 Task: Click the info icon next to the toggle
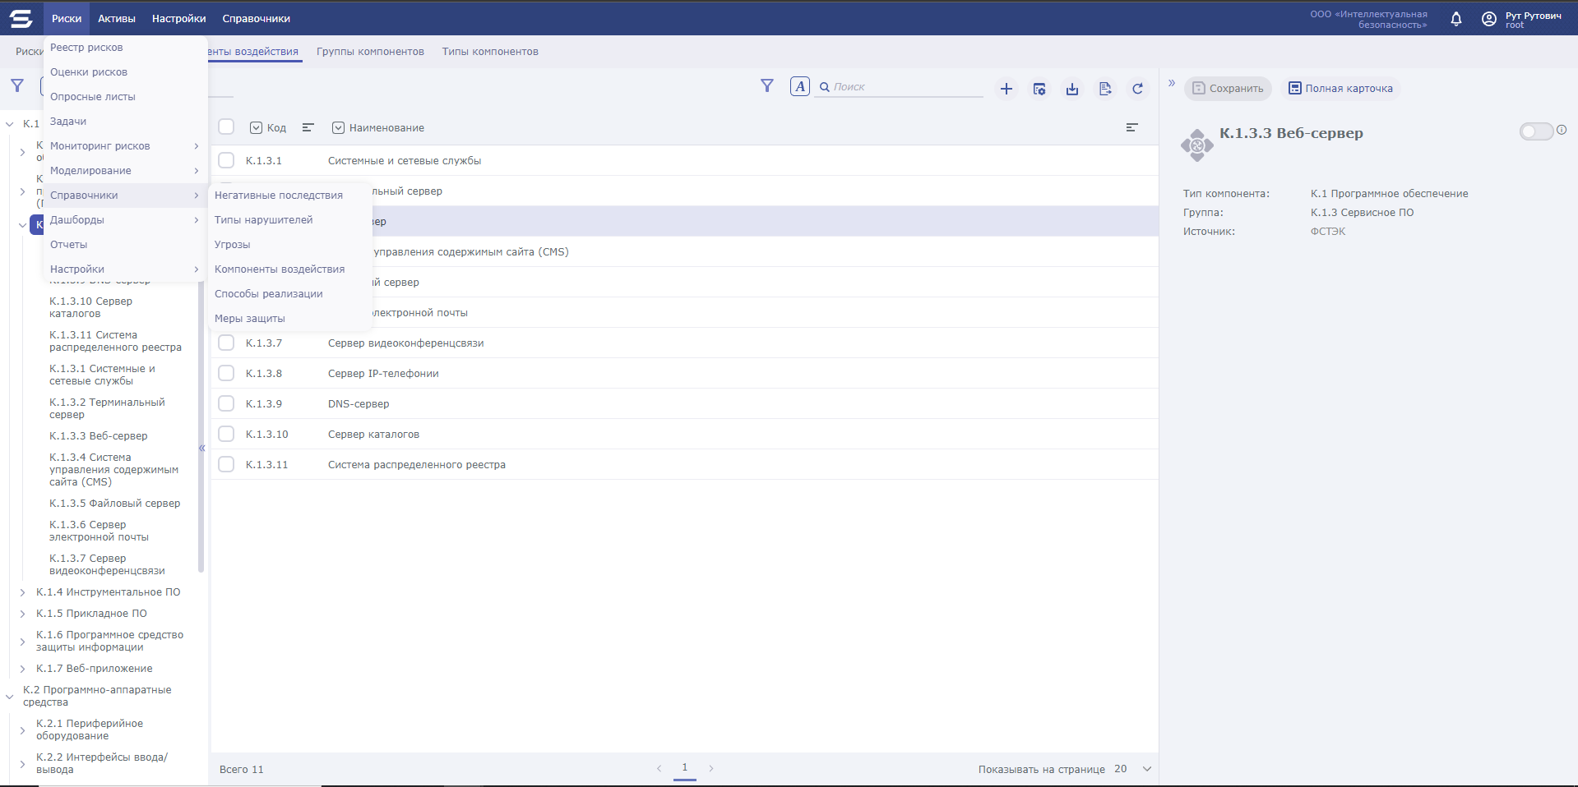coord(1562,130)
